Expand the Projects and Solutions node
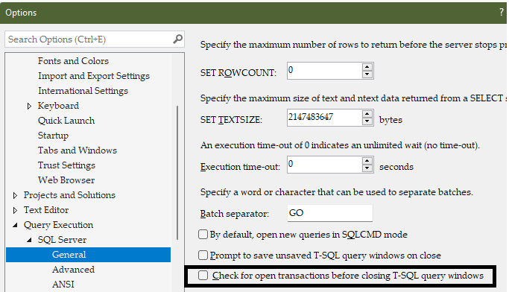 (x=15, y=195)
